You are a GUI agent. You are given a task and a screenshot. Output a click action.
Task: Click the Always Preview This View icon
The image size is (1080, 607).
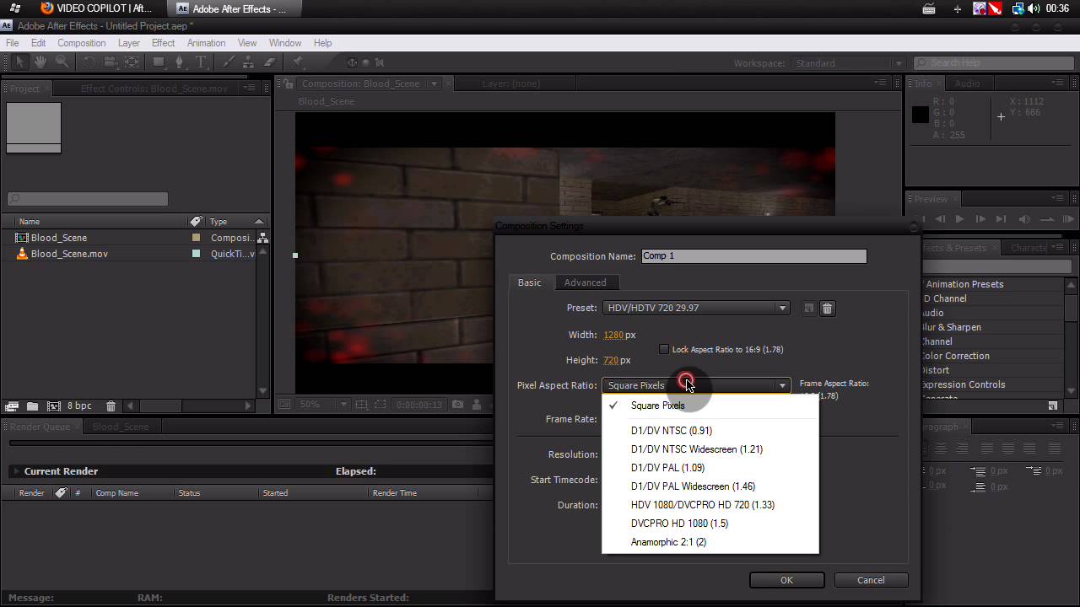[284, 405]
